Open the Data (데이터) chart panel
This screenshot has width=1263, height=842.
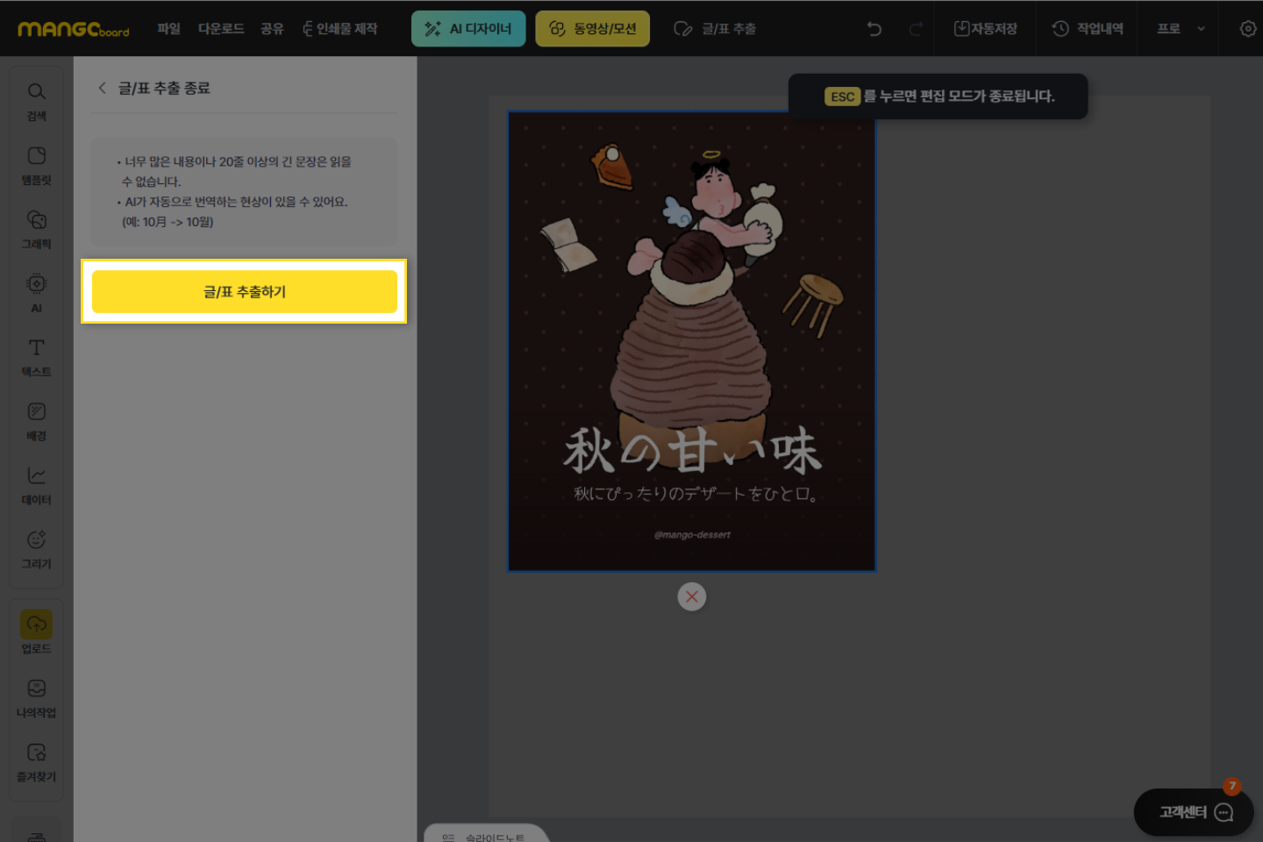36,484
